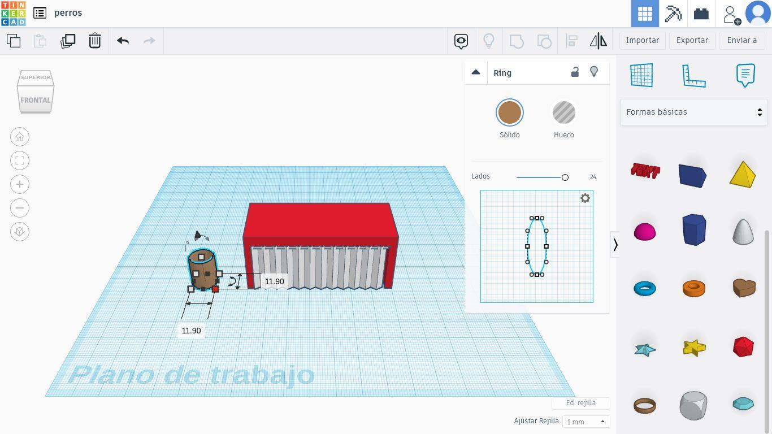Click the Importar button
Image resolution: width=772 pixels, height=434 pixels.
click(643, 40)
